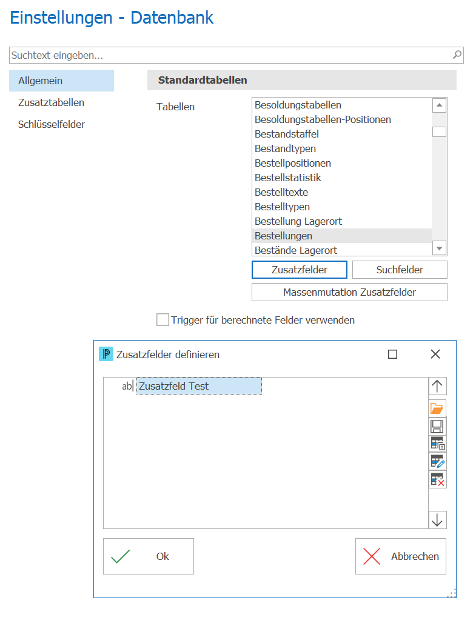Click the Suchtext eingeben search field
This screenshot has width=476, height=626.
pos(236,55)
